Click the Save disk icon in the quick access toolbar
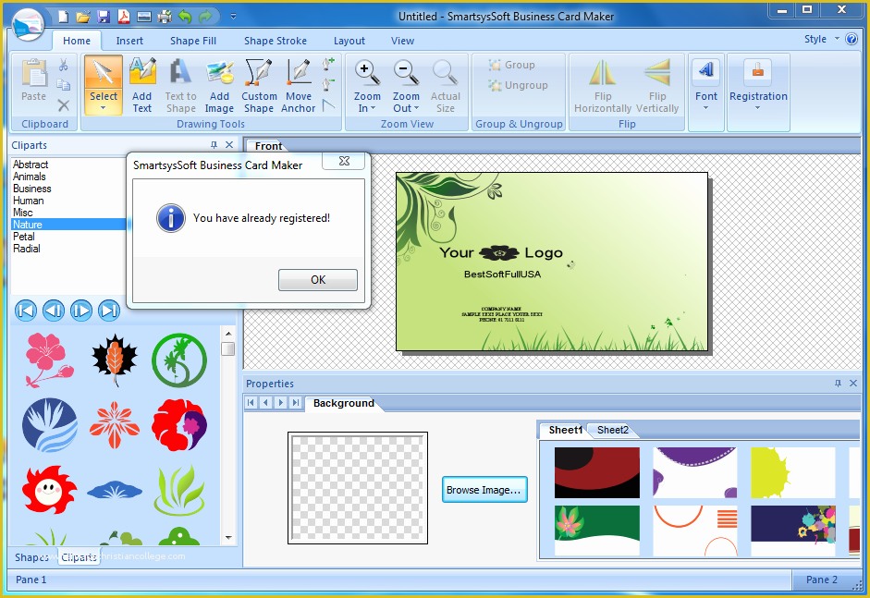This screenshot has height=598, width=870. (104, 17)
